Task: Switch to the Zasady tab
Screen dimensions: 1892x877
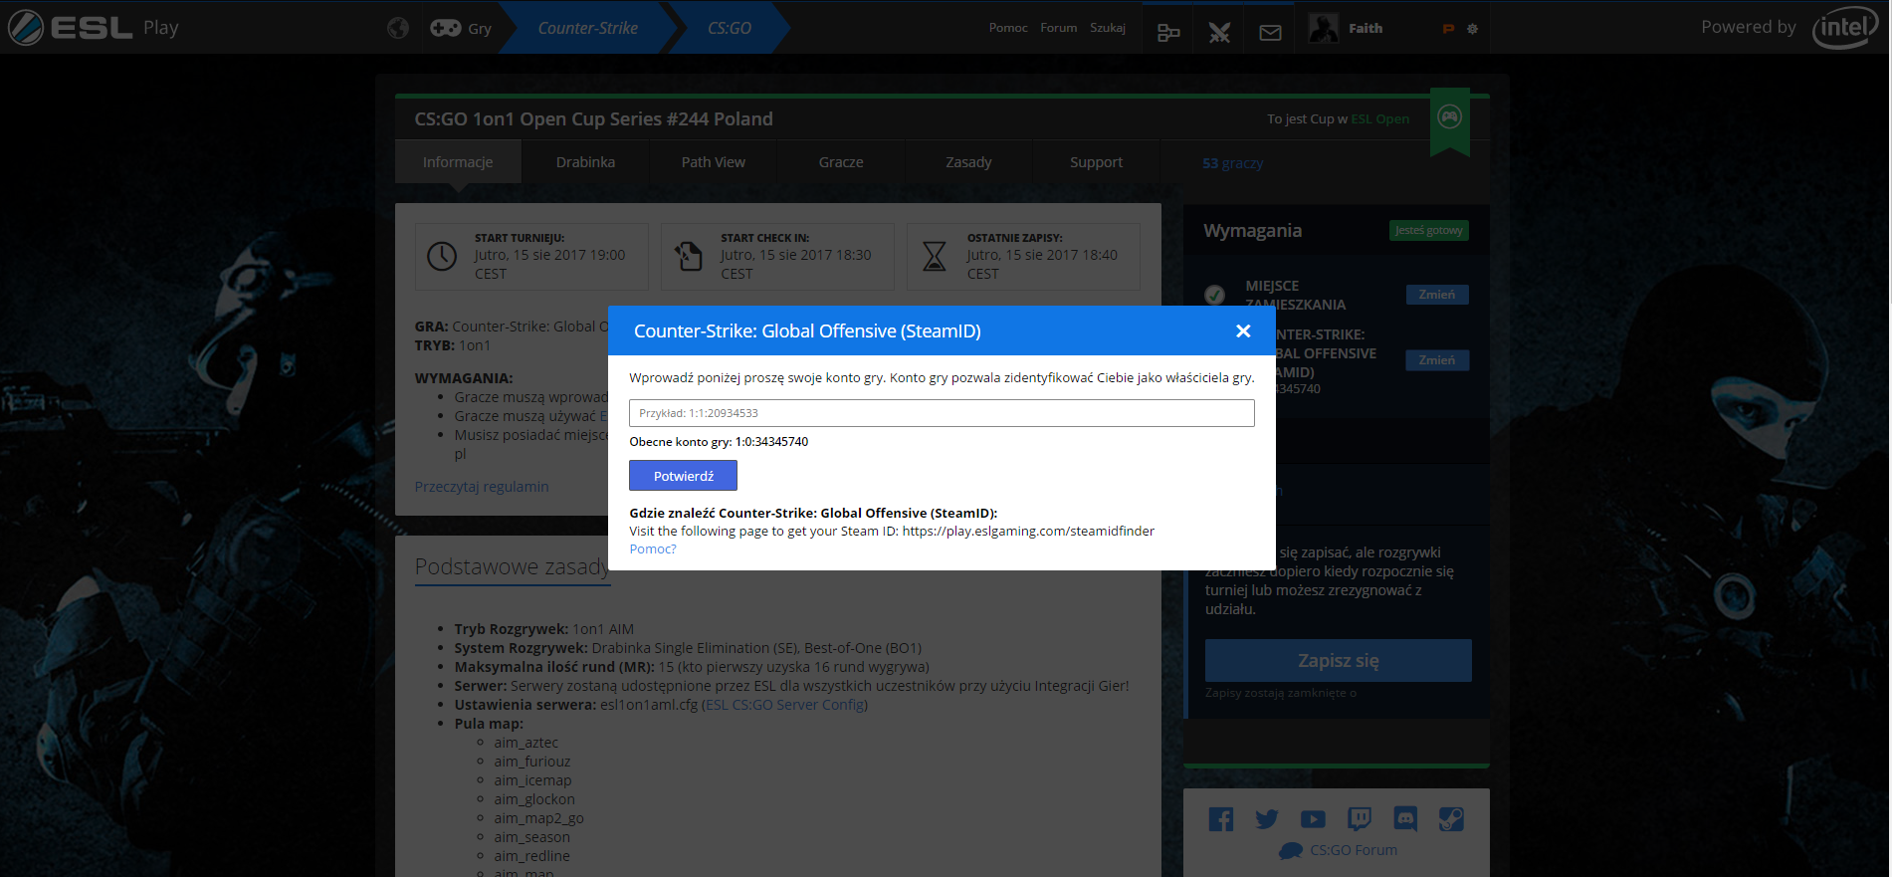Action: pyautogui.click(x=968, y=162)
